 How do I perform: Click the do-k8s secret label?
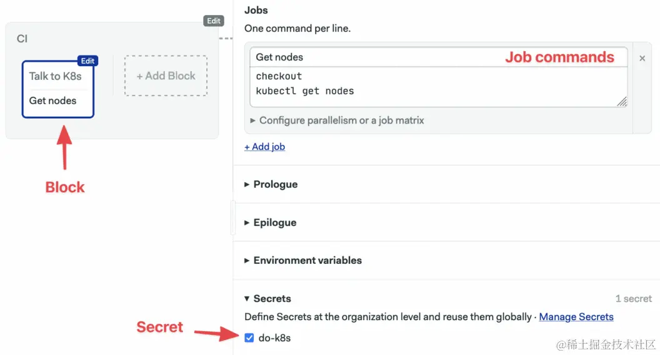click(x=274, y=338)
